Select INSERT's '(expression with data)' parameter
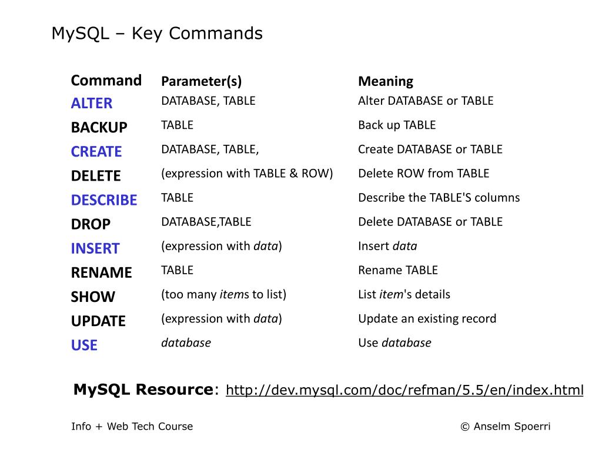The width and height of the screenshot is (602, 452). pyautogui.click(x=222, y=246)
